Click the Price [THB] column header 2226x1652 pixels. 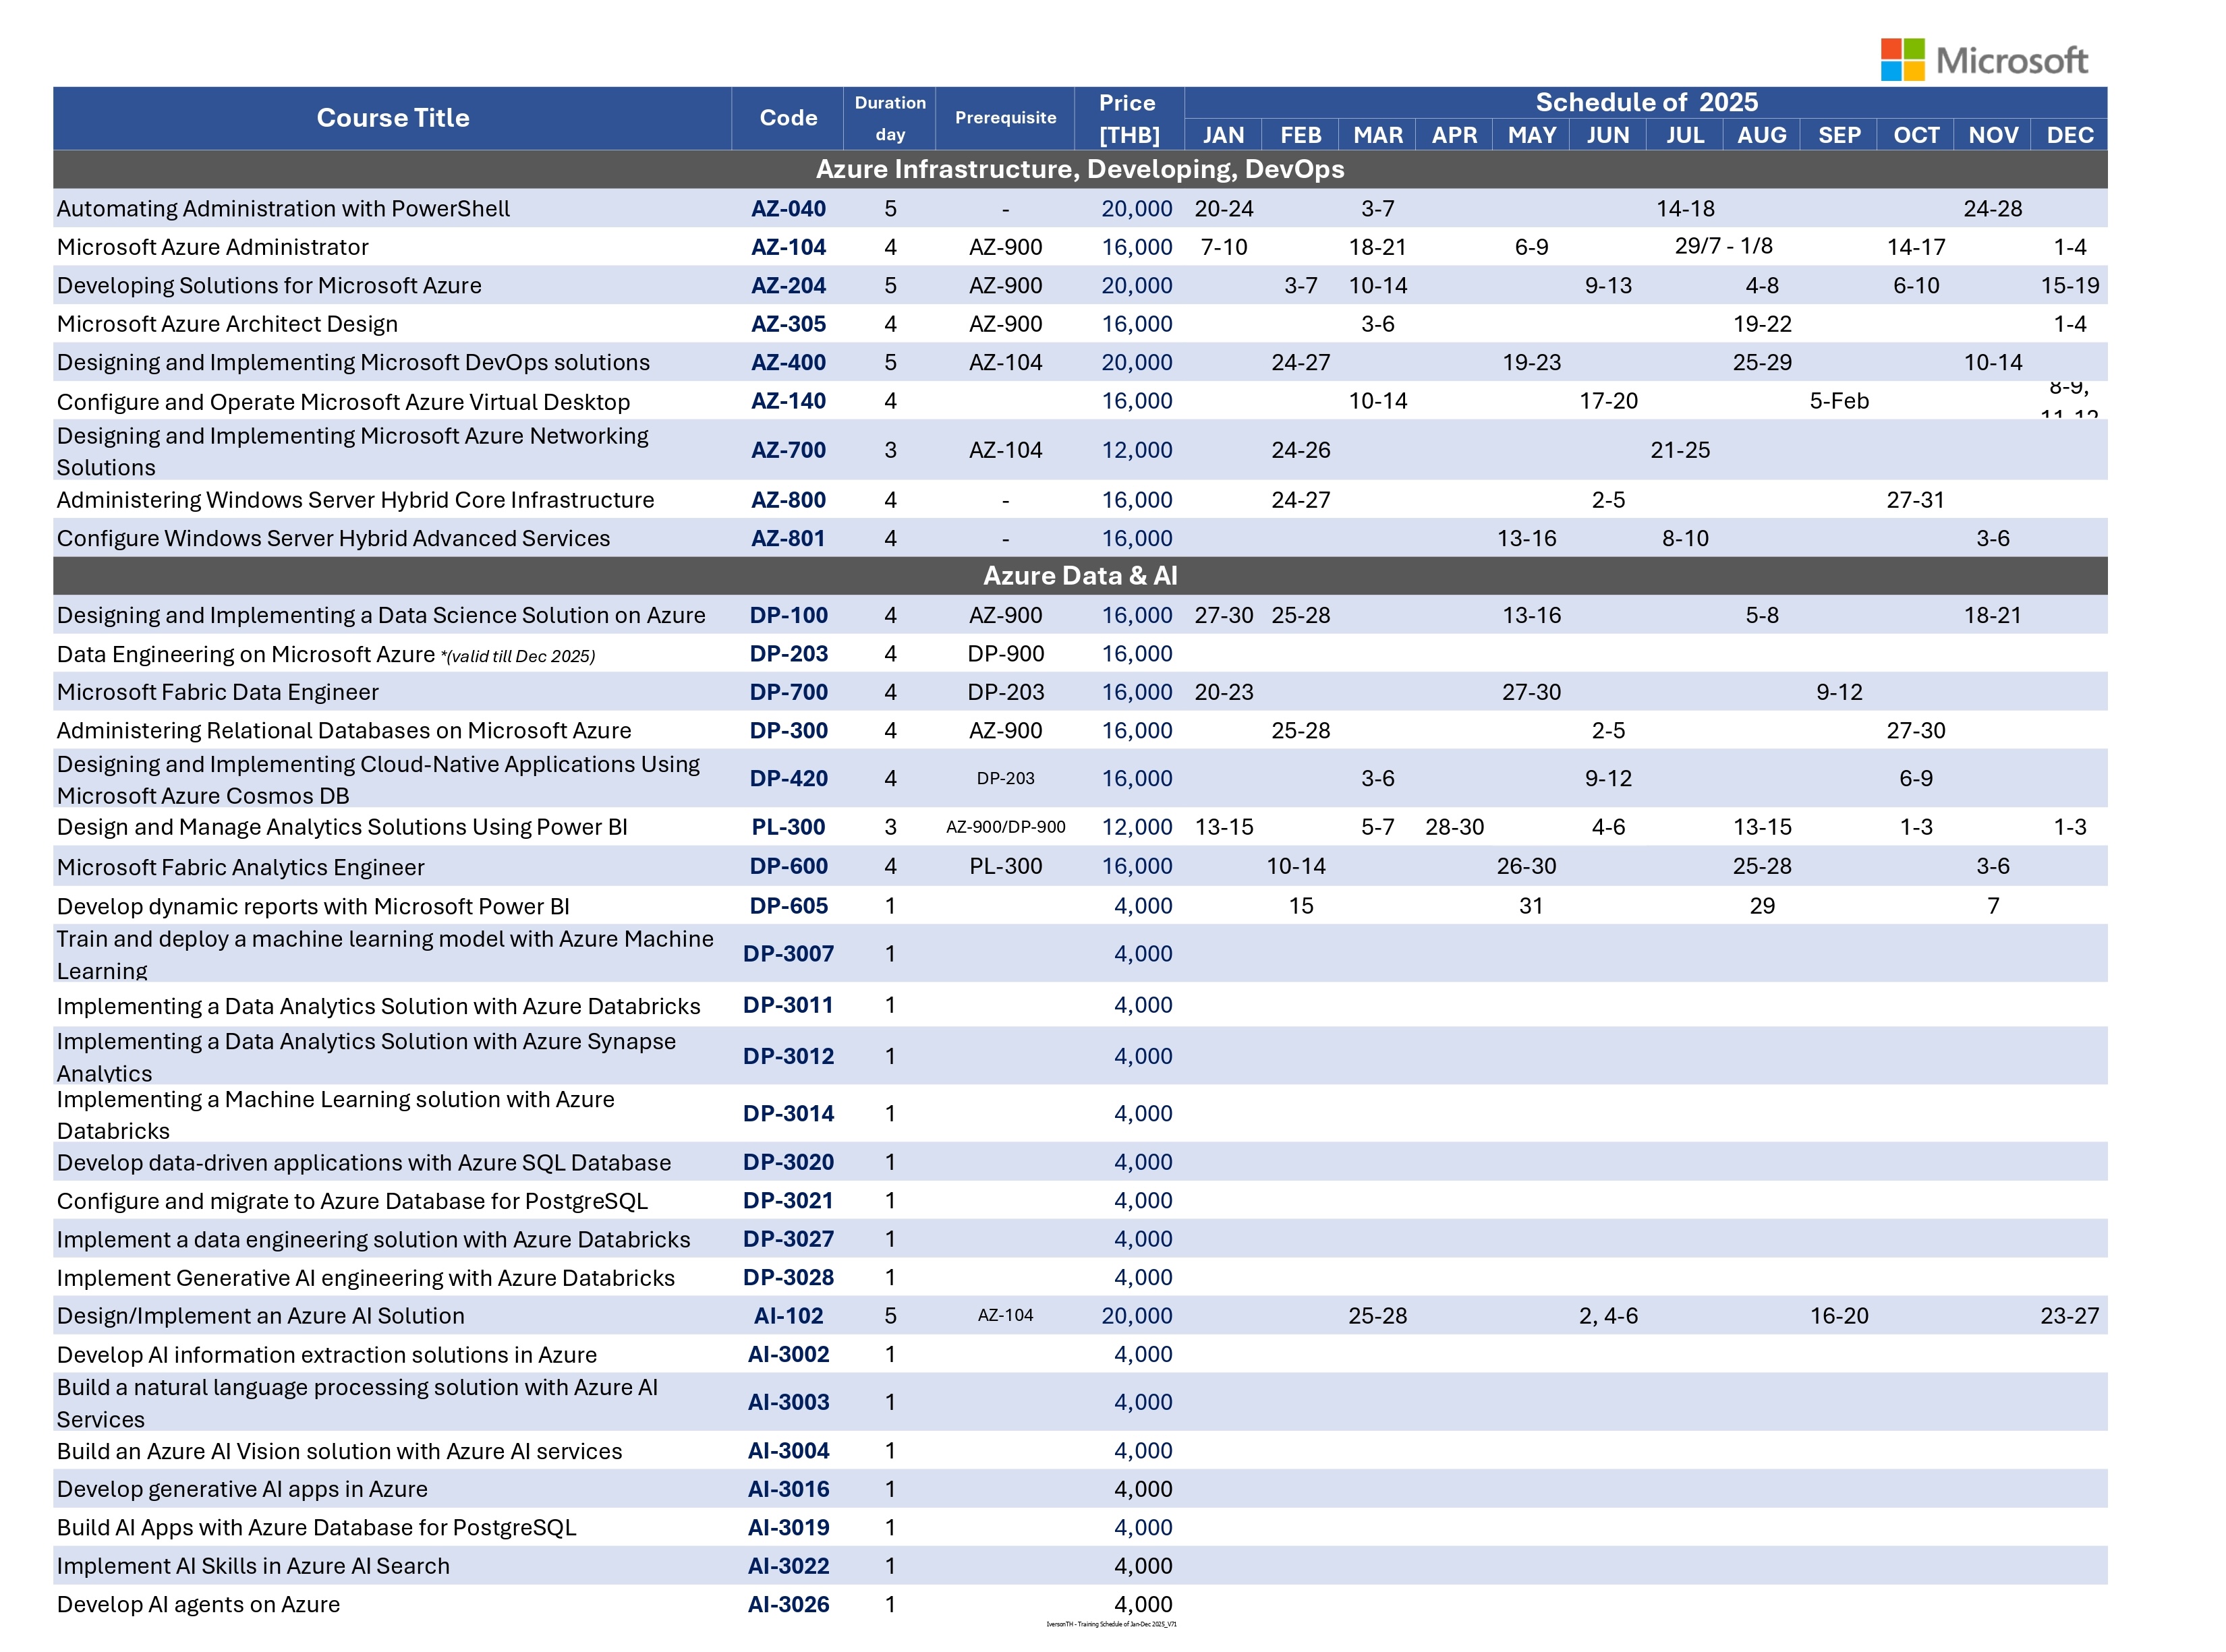tap(1129, 118)
